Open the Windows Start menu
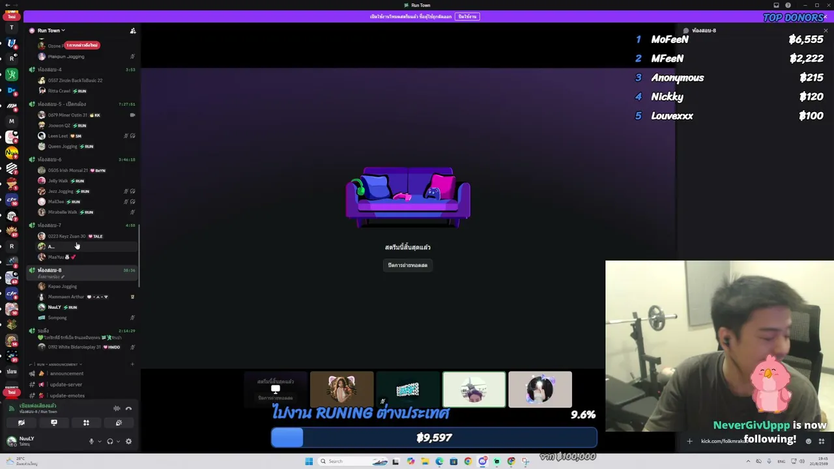Screen dimensions: 834x469 click(x=309, y=461)
